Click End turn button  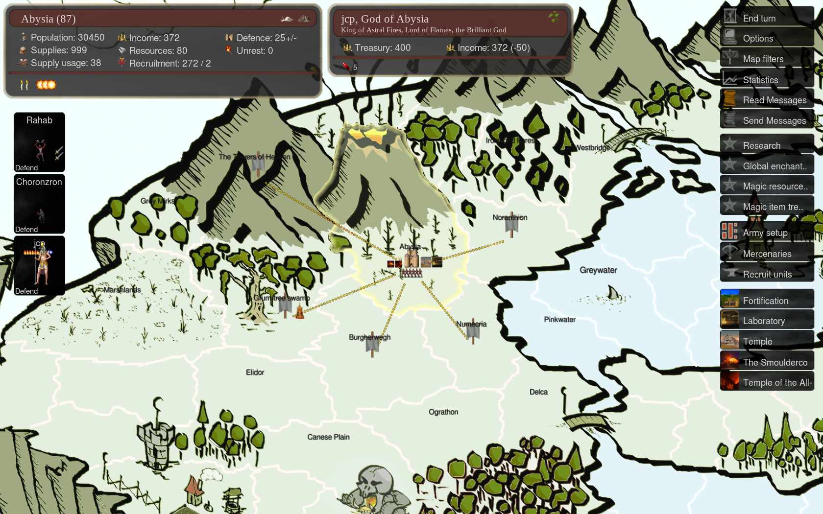point(767,17)
